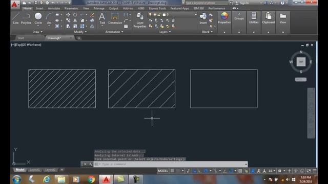Switch to the Annotate ribbon tab
The height and width of the screenshot is (184, 328).
[x=54, y=8]
